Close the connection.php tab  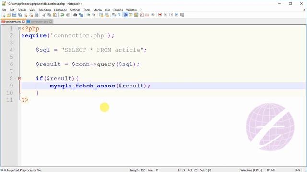point(51,21)
